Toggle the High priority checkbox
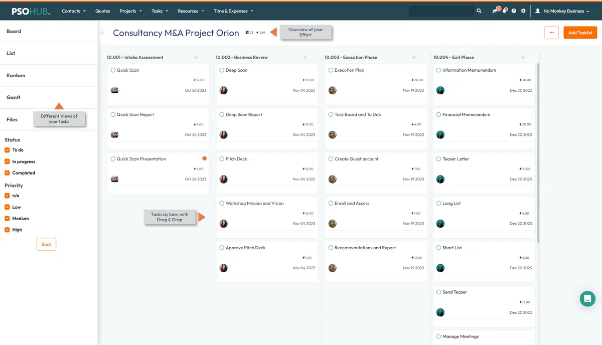 (7, 230)
